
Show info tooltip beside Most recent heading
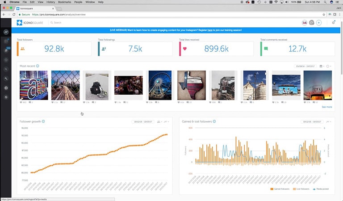(x=38, y=66)
